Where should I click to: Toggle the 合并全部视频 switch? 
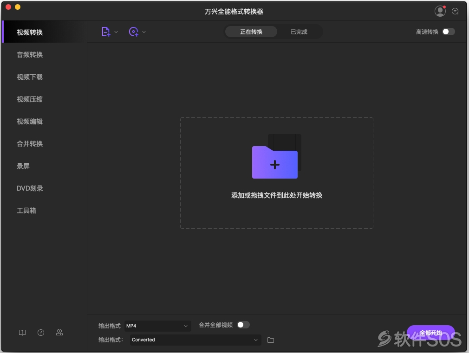pyautogui.click(x=243, y=325)
